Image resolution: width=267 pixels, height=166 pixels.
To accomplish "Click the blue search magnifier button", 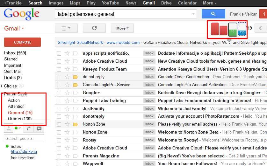I will [x=213, y=14].
